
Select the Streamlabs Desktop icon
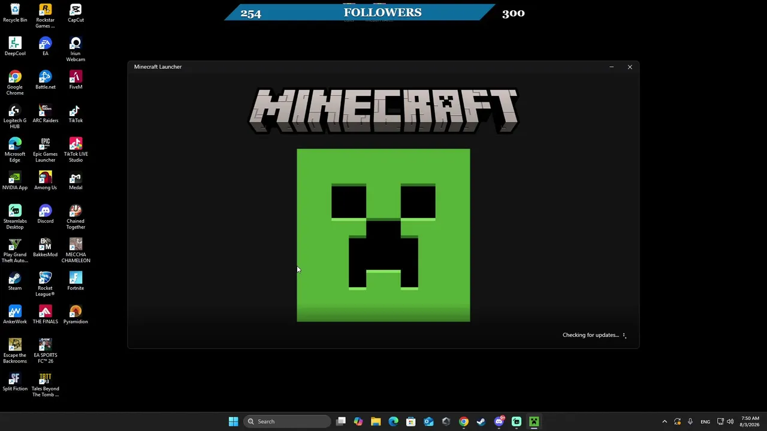15,217
